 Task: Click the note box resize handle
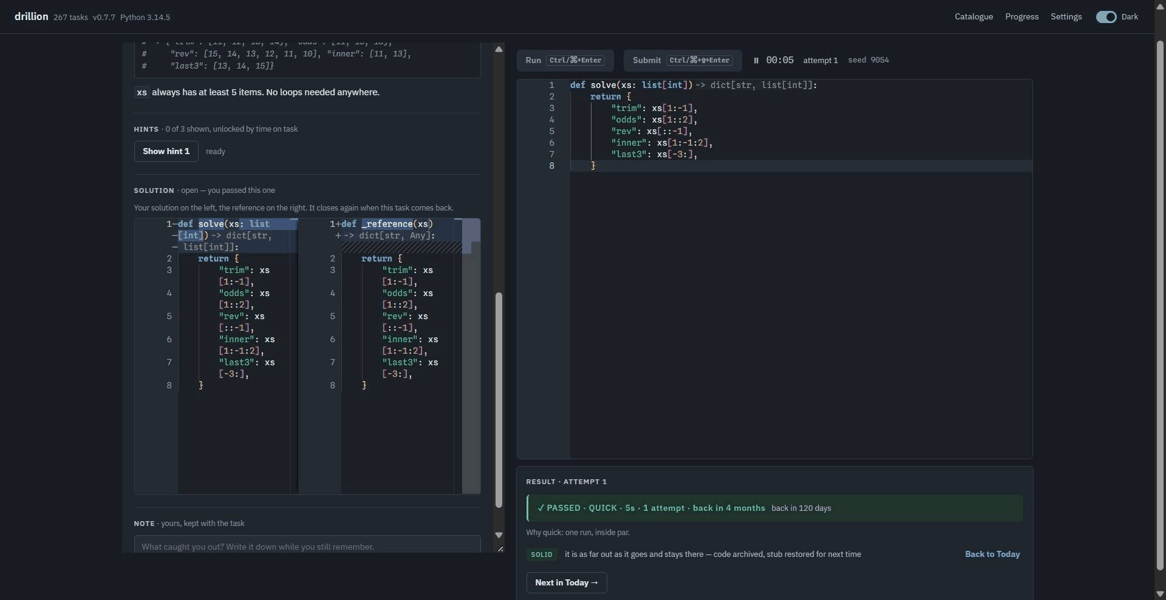pos(500,549)
